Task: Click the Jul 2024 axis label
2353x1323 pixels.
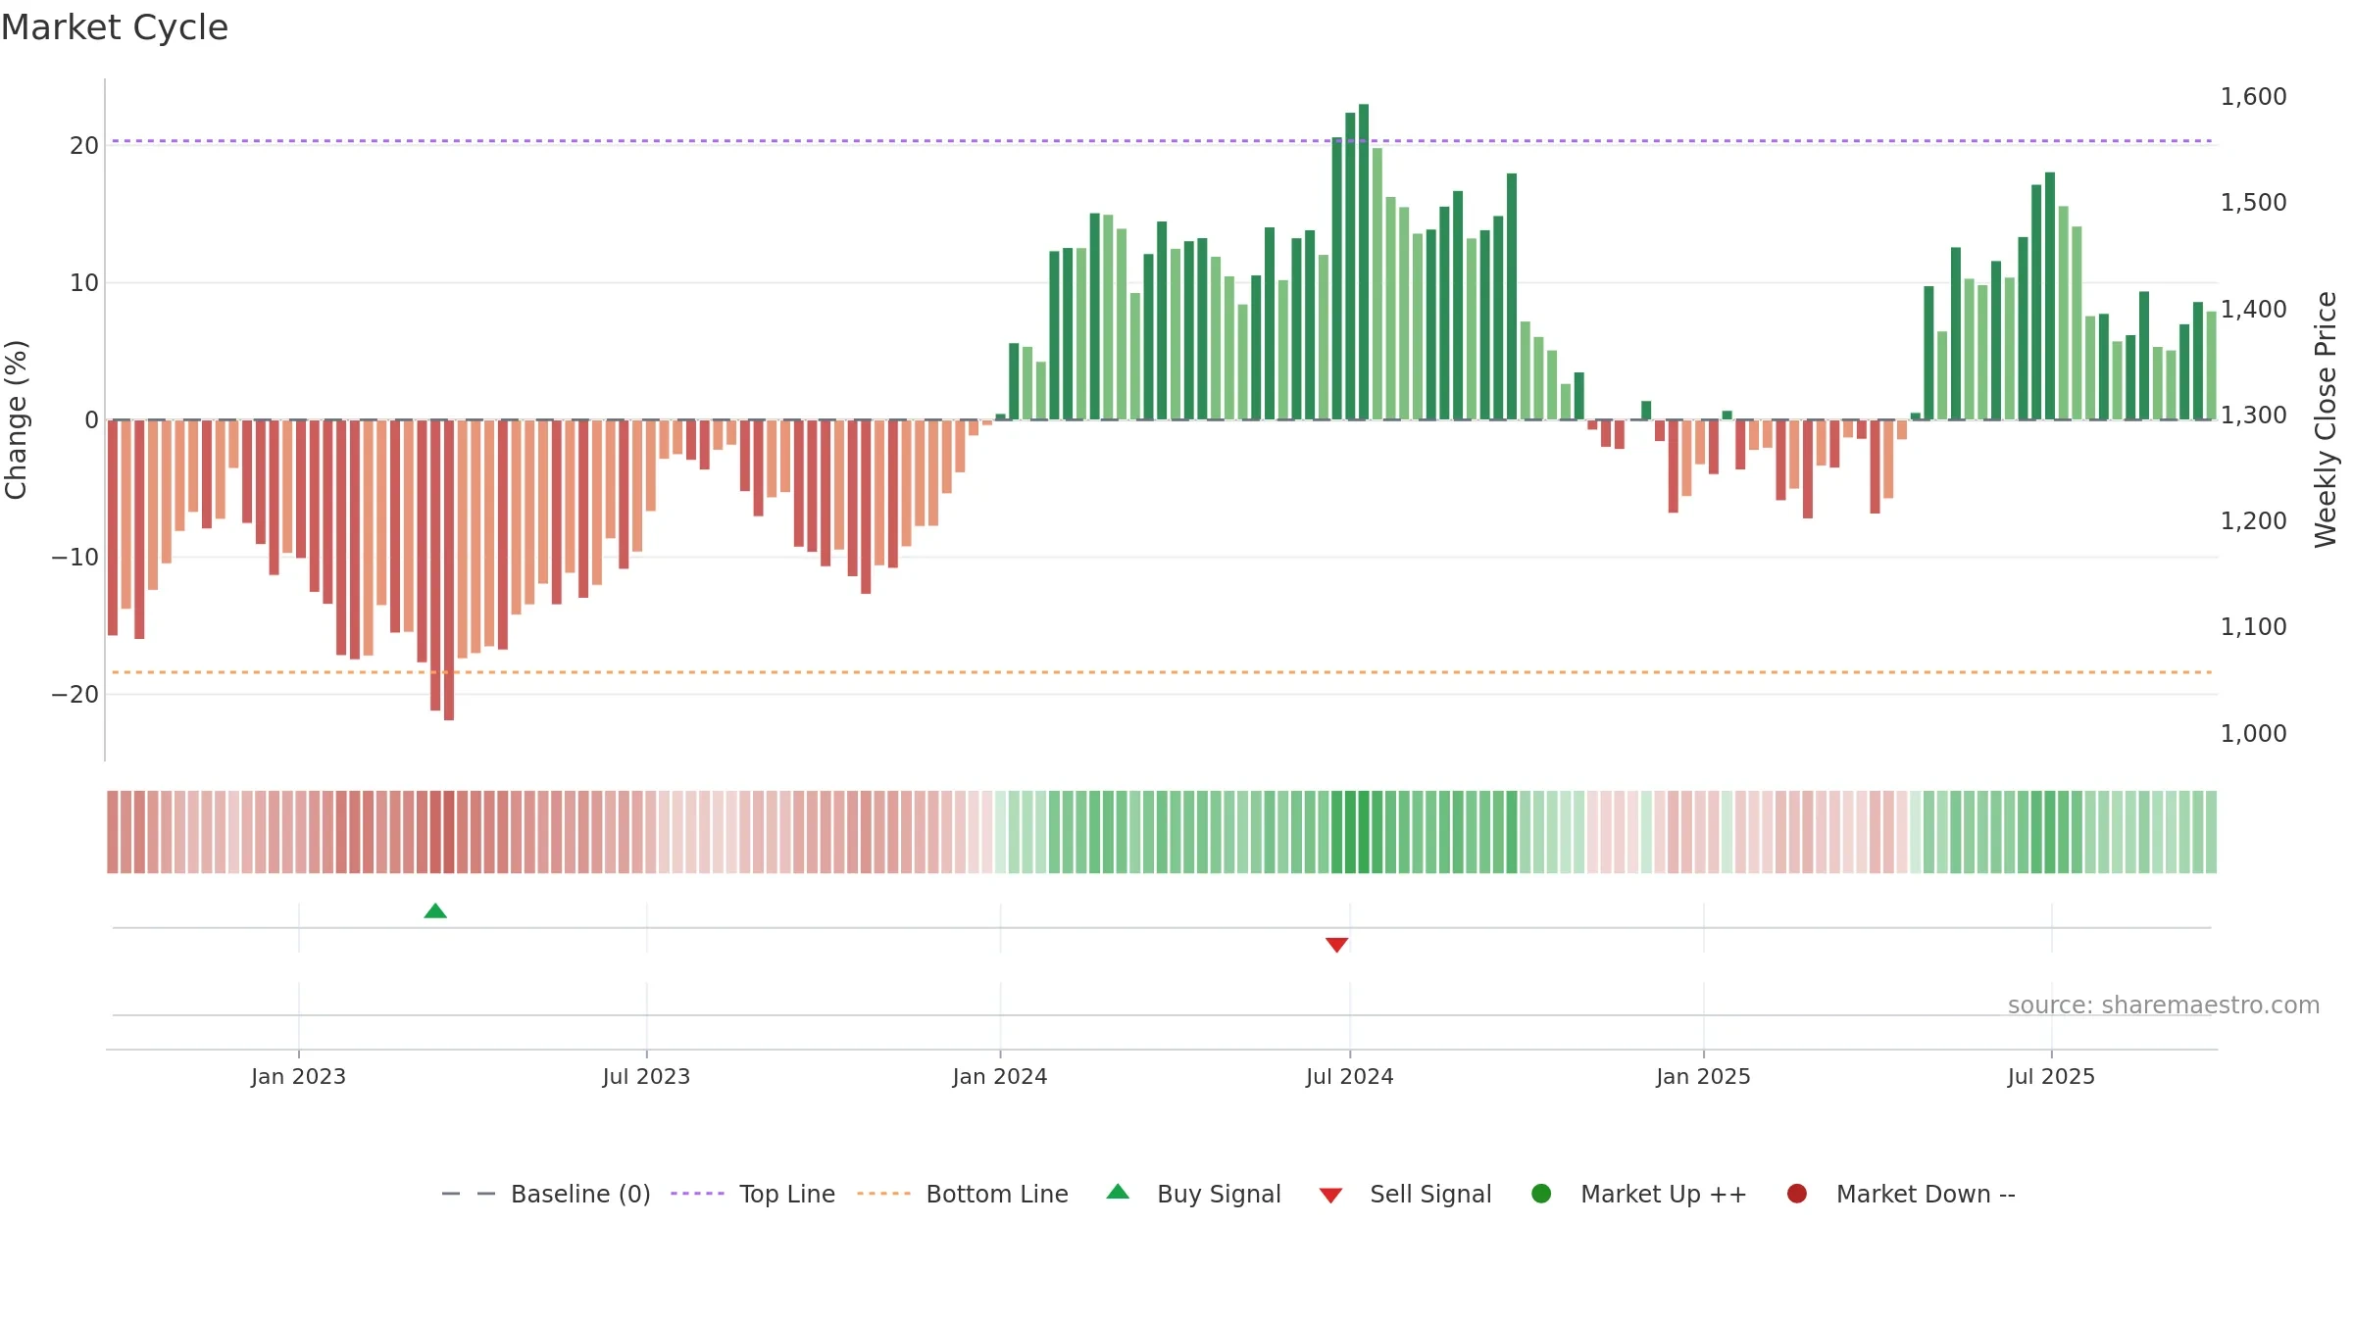Action: (1349, 1076)
